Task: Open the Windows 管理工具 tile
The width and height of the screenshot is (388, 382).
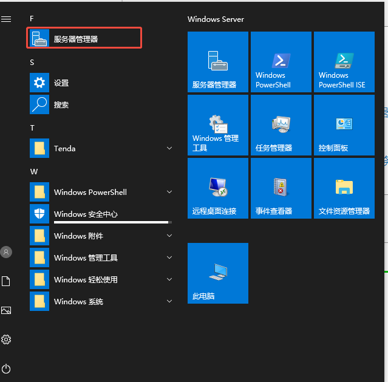Action: click(217, 124)
